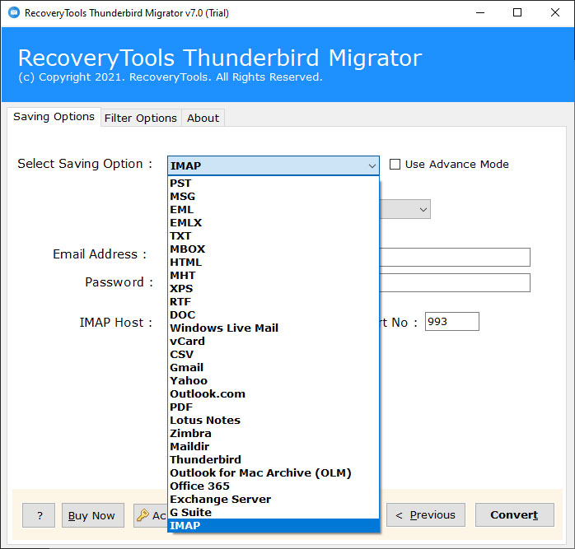Choose HTML from the format list
This screenshot has height=549, width=575.
click(x=273, y=262)
